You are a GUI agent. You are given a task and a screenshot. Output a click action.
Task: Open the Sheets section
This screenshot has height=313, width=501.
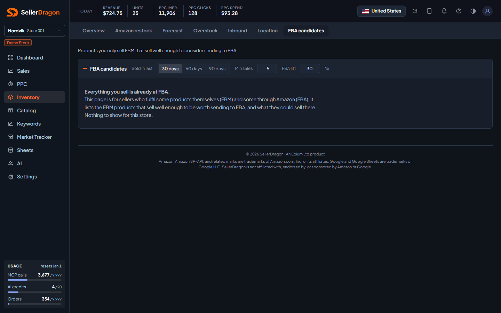pyautogui.click(x=34, y=150)
